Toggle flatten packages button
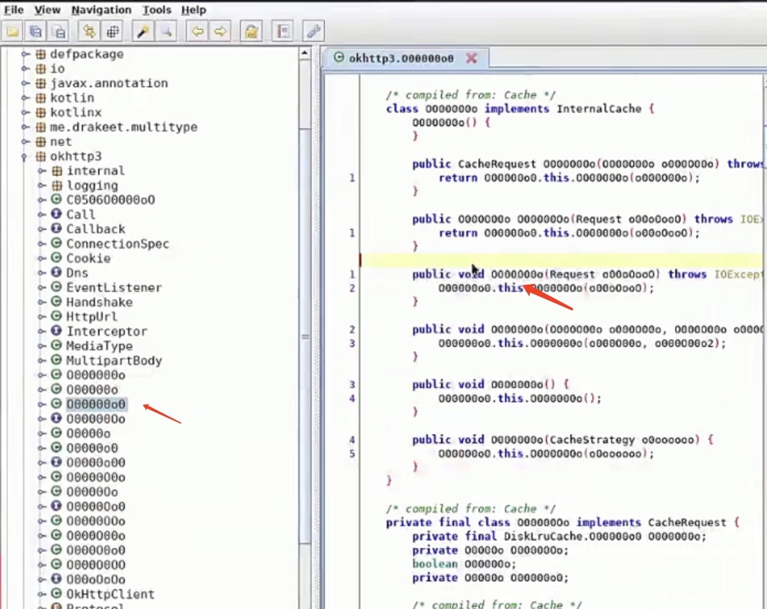The width and height of the screenshot is (767, 609). pyautogui.click(x=113, y=32)
